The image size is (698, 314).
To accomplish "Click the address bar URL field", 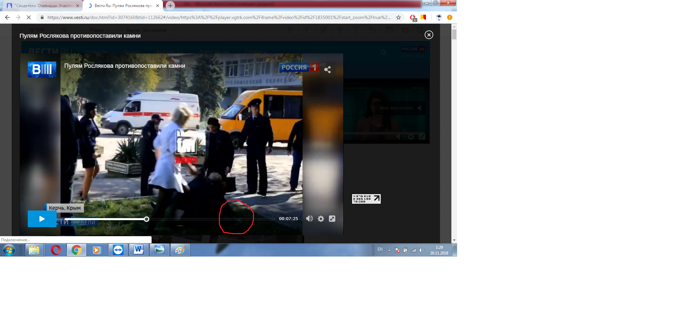I will [217, 17].
